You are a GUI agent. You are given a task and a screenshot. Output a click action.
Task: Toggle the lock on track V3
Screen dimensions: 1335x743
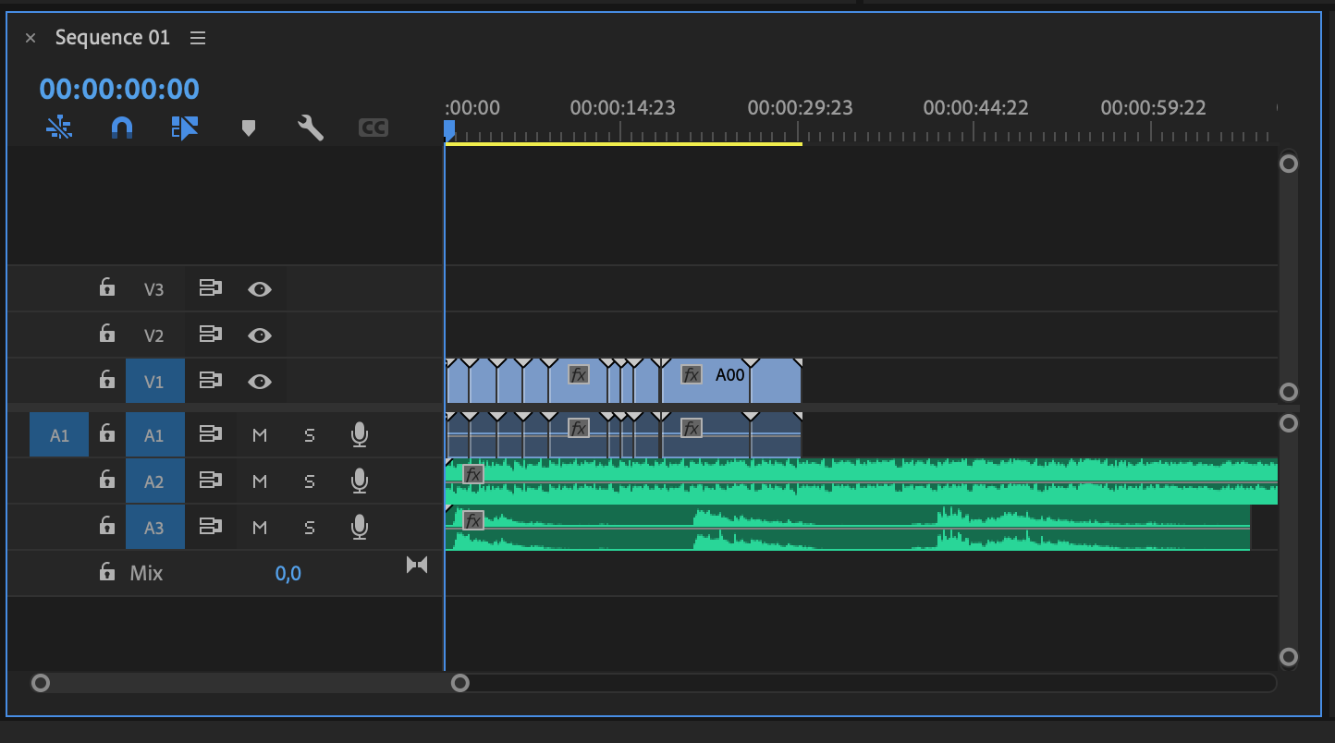click(x=107, y=288)
